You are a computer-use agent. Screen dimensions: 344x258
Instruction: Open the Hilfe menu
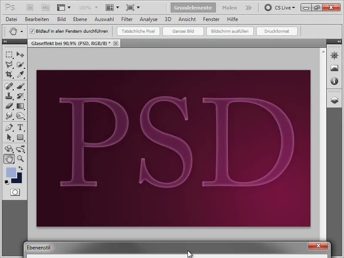[x=232, y=19]
